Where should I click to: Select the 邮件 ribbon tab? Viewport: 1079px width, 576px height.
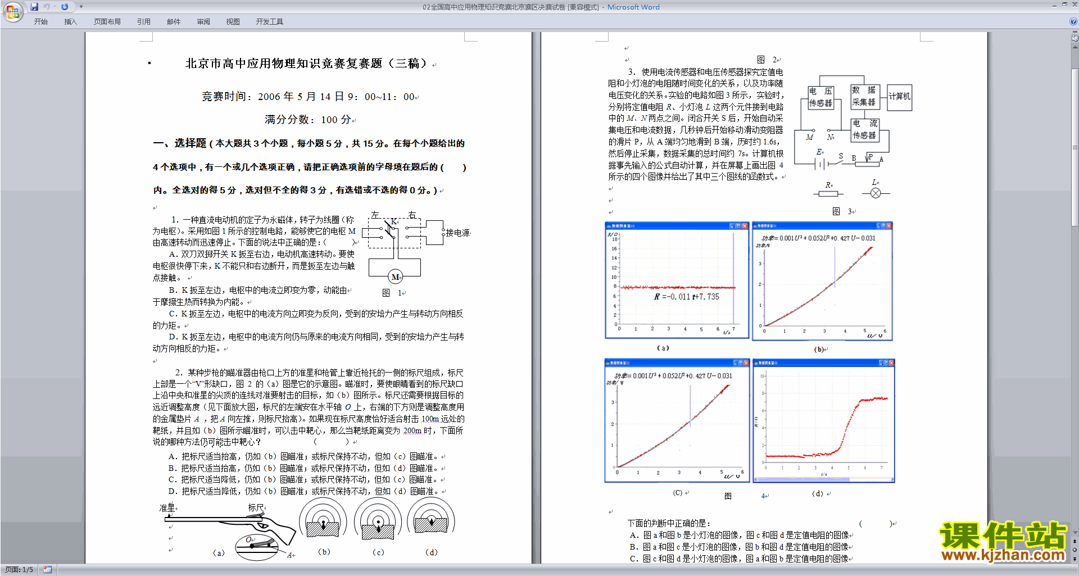pos(174,22)
